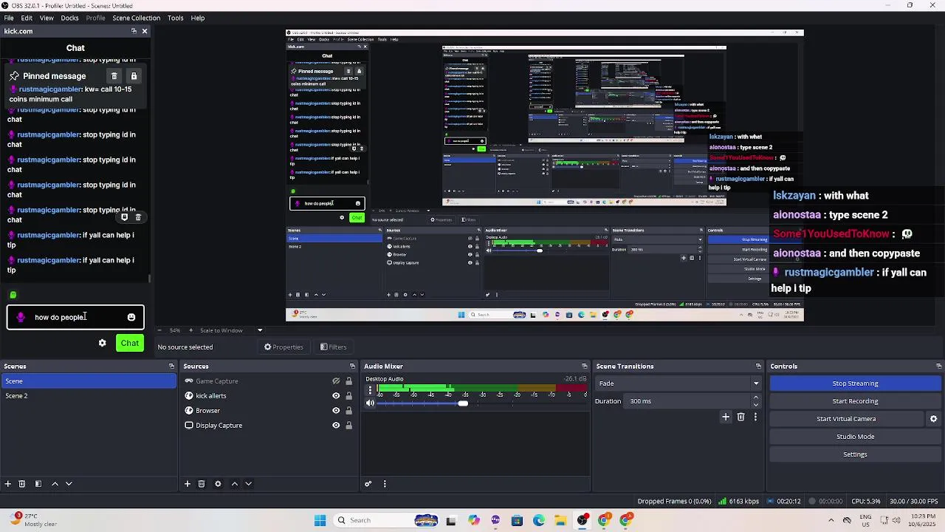Add a new source with plus icon
This screenshot has height=532, width=945.
point(188,484)
